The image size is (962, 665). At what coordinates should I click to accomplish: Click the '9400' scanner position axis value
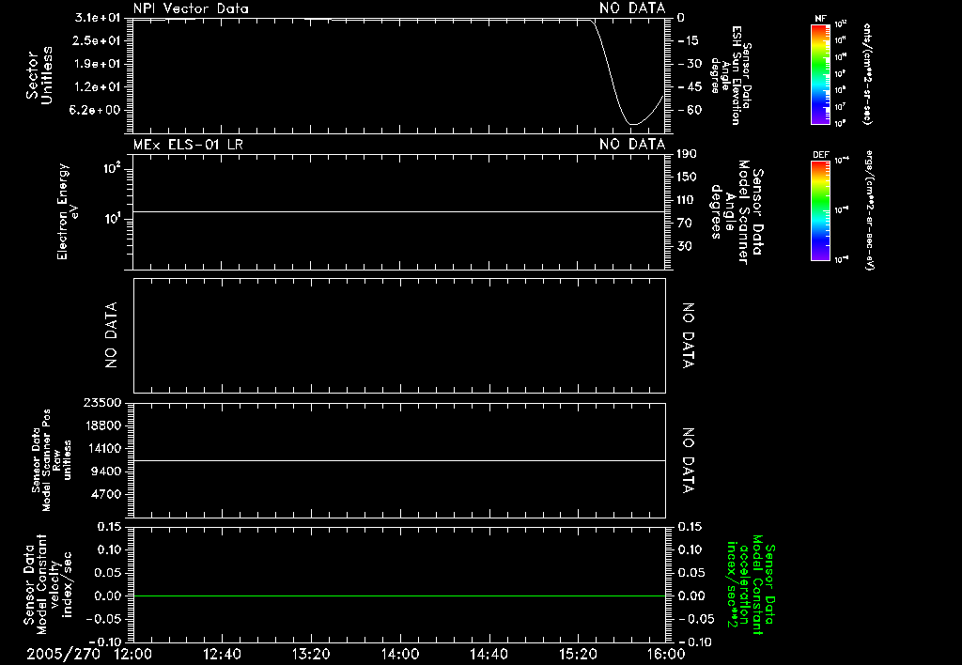(105, 472)
